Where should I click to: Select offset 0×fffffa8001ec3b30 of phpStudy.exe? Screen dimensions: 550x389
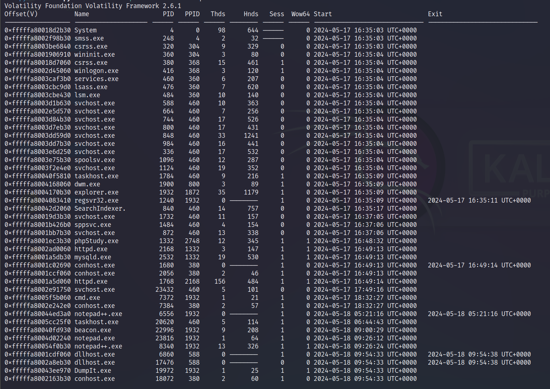tap(38, 241)
